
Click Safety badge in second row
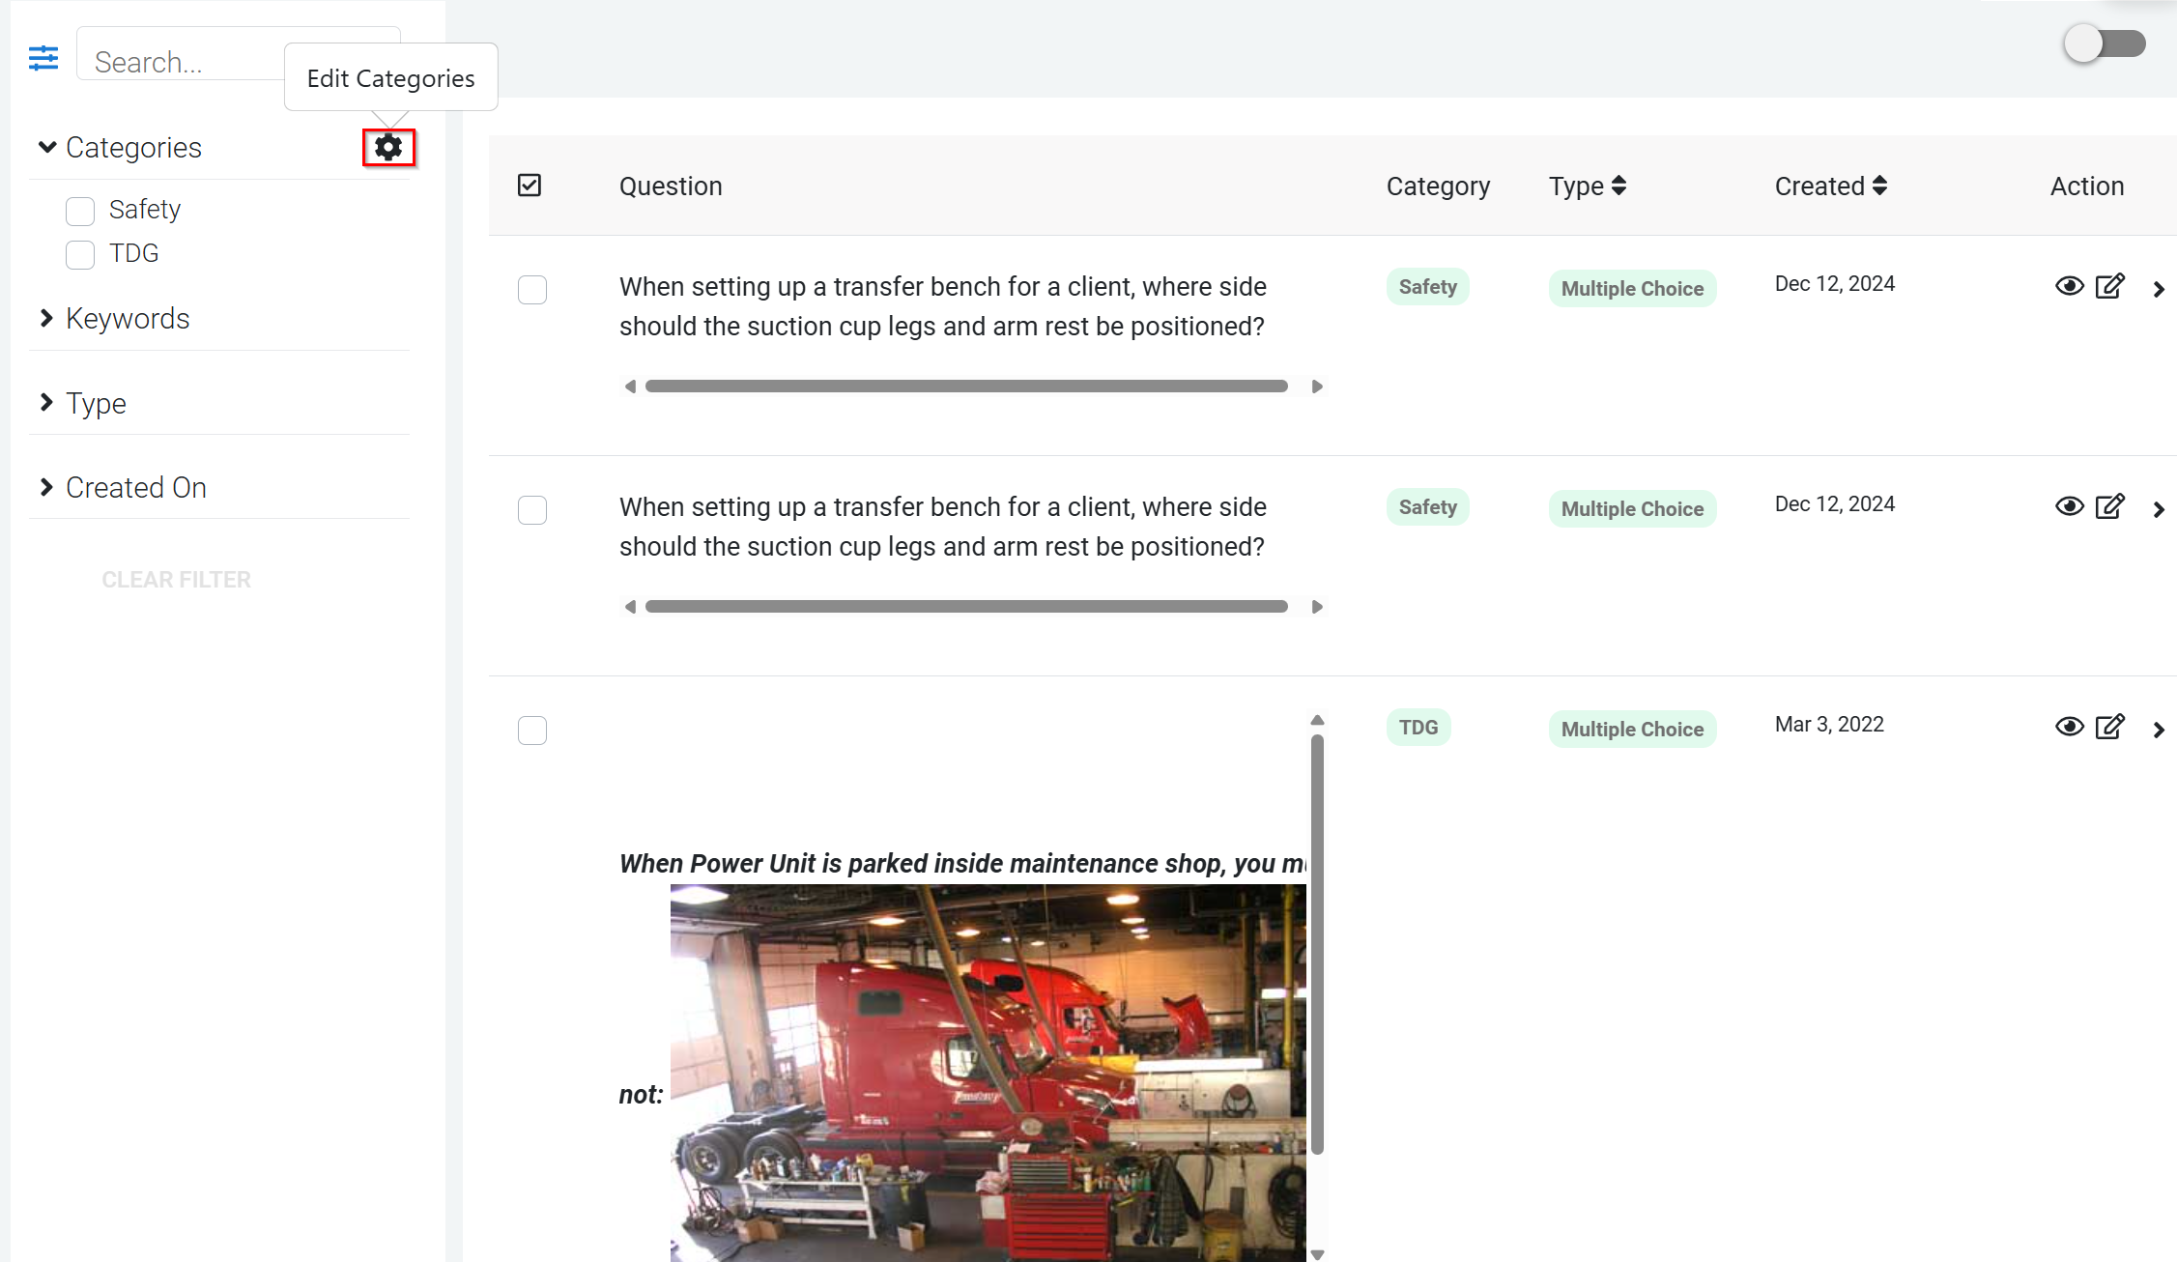click(x=1428, y=507)
